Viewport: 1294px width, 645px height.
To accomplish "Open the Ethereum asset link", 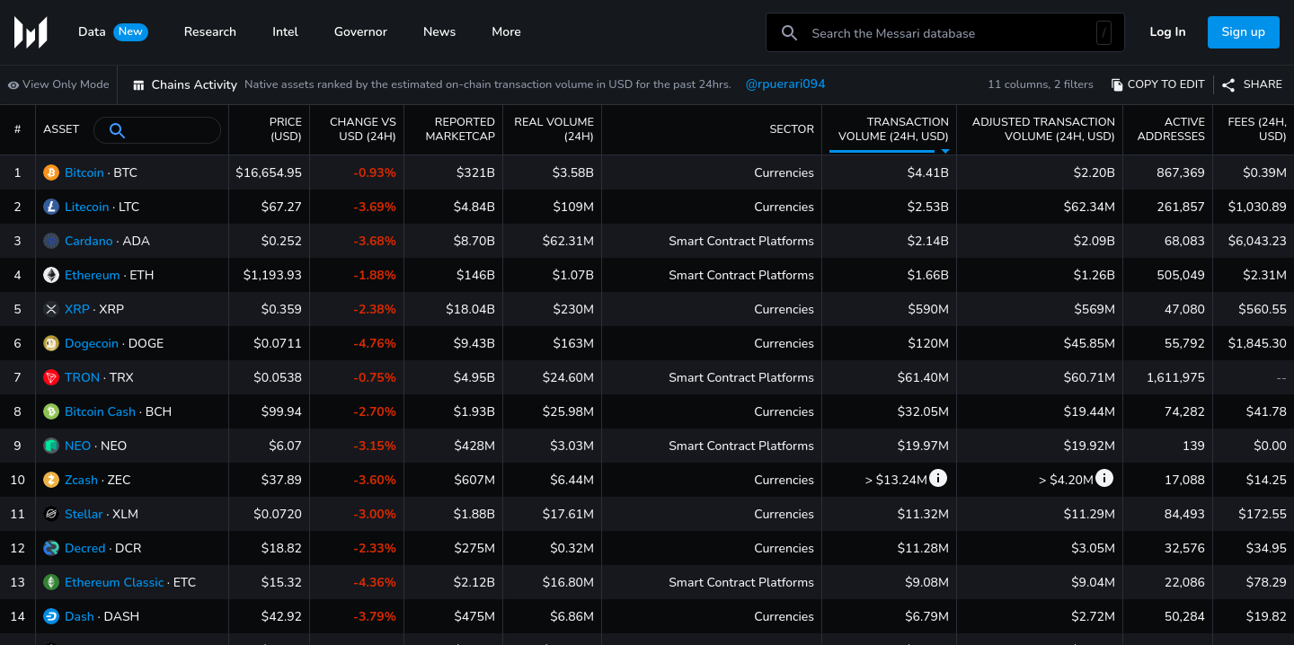I will (x=93, y=275).
